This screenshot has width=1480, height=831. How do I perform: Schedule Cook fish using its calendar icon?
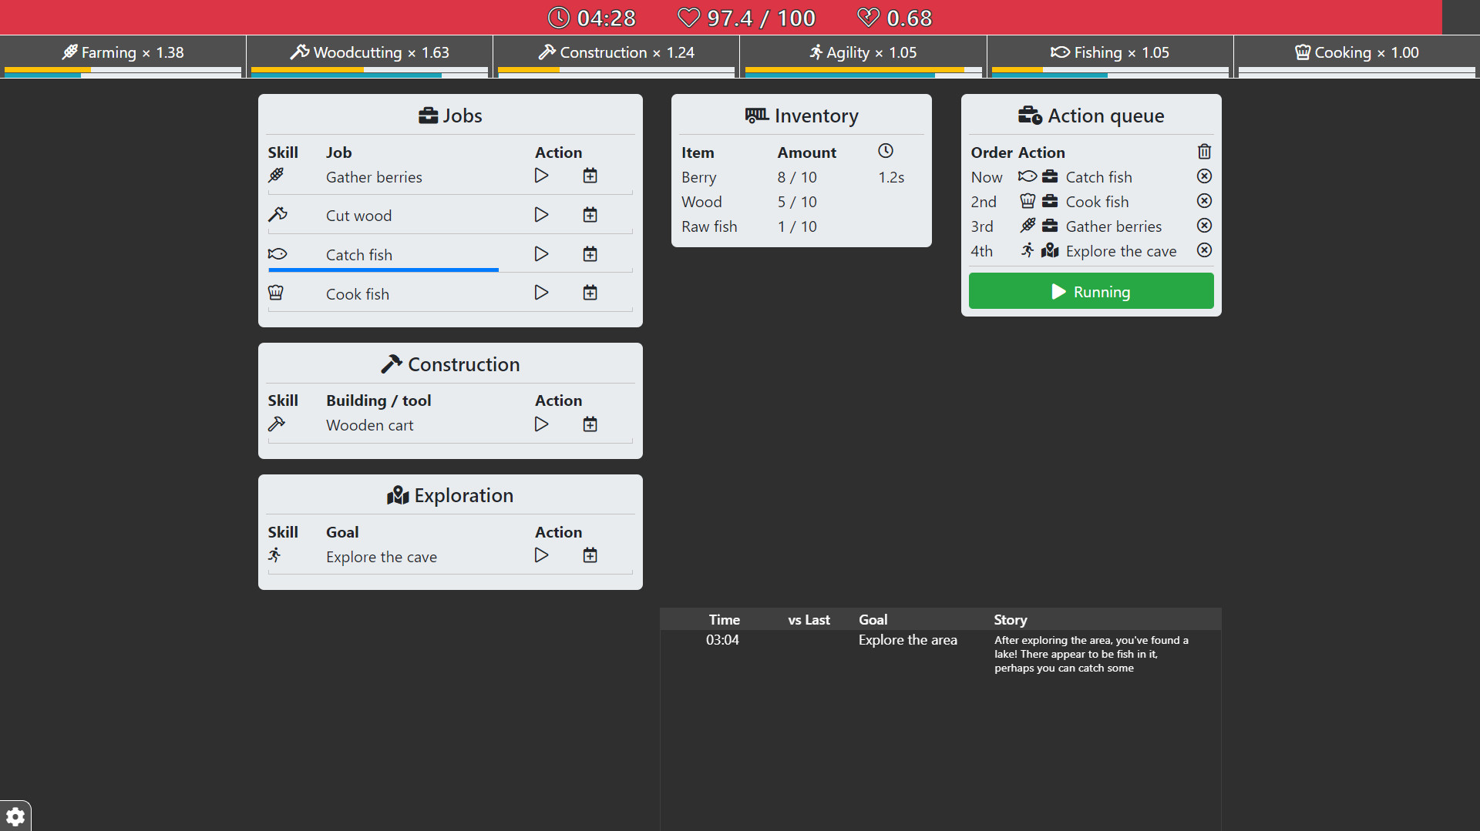(x=590, y=293)
